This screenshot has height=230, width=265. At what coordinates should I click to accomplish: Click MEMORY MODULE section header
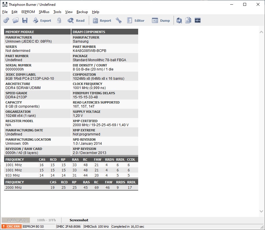click(x=37, y=32)
